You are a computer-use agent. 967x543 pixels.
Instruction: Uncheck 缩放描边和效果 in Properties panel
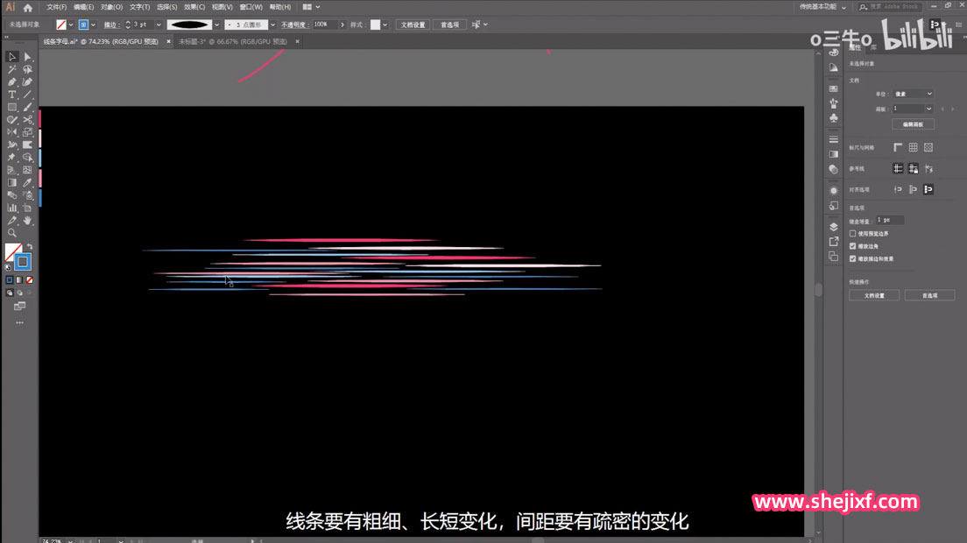pyautogui.click(x=853, y=258)
